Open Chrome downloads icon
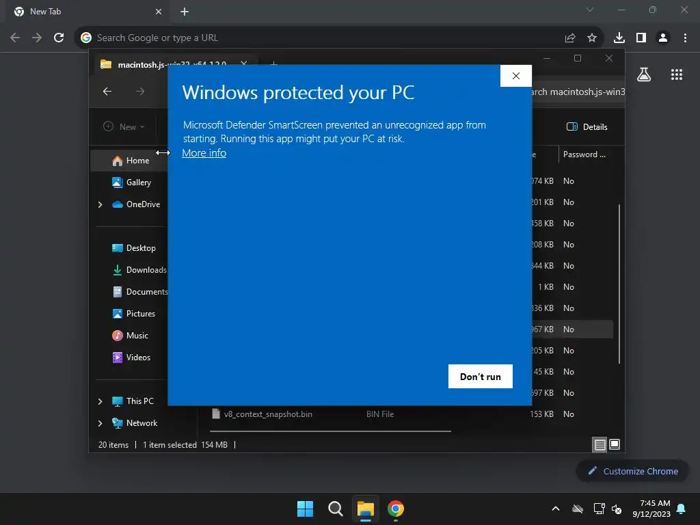Image resolution: width=700 pixels, height=525 pixels. [x=619, y=38]
